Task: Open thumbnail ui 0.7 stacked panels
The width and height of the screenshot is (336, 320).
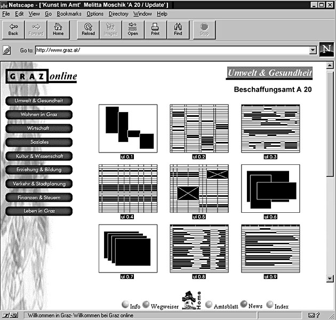Action: coord(128,249)
